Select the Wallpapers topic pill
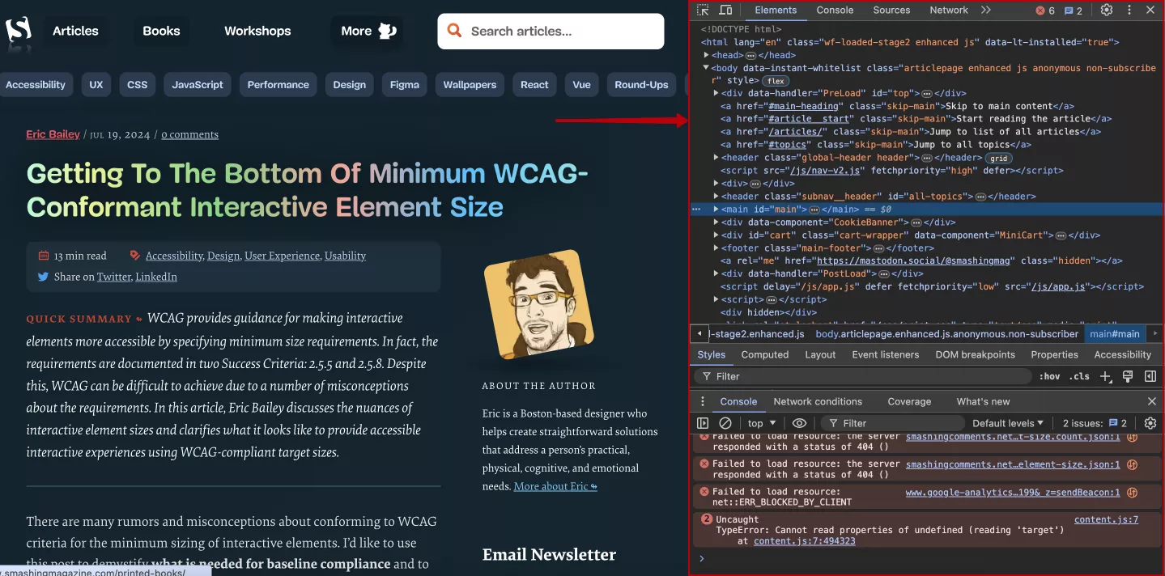 (470, 84)
